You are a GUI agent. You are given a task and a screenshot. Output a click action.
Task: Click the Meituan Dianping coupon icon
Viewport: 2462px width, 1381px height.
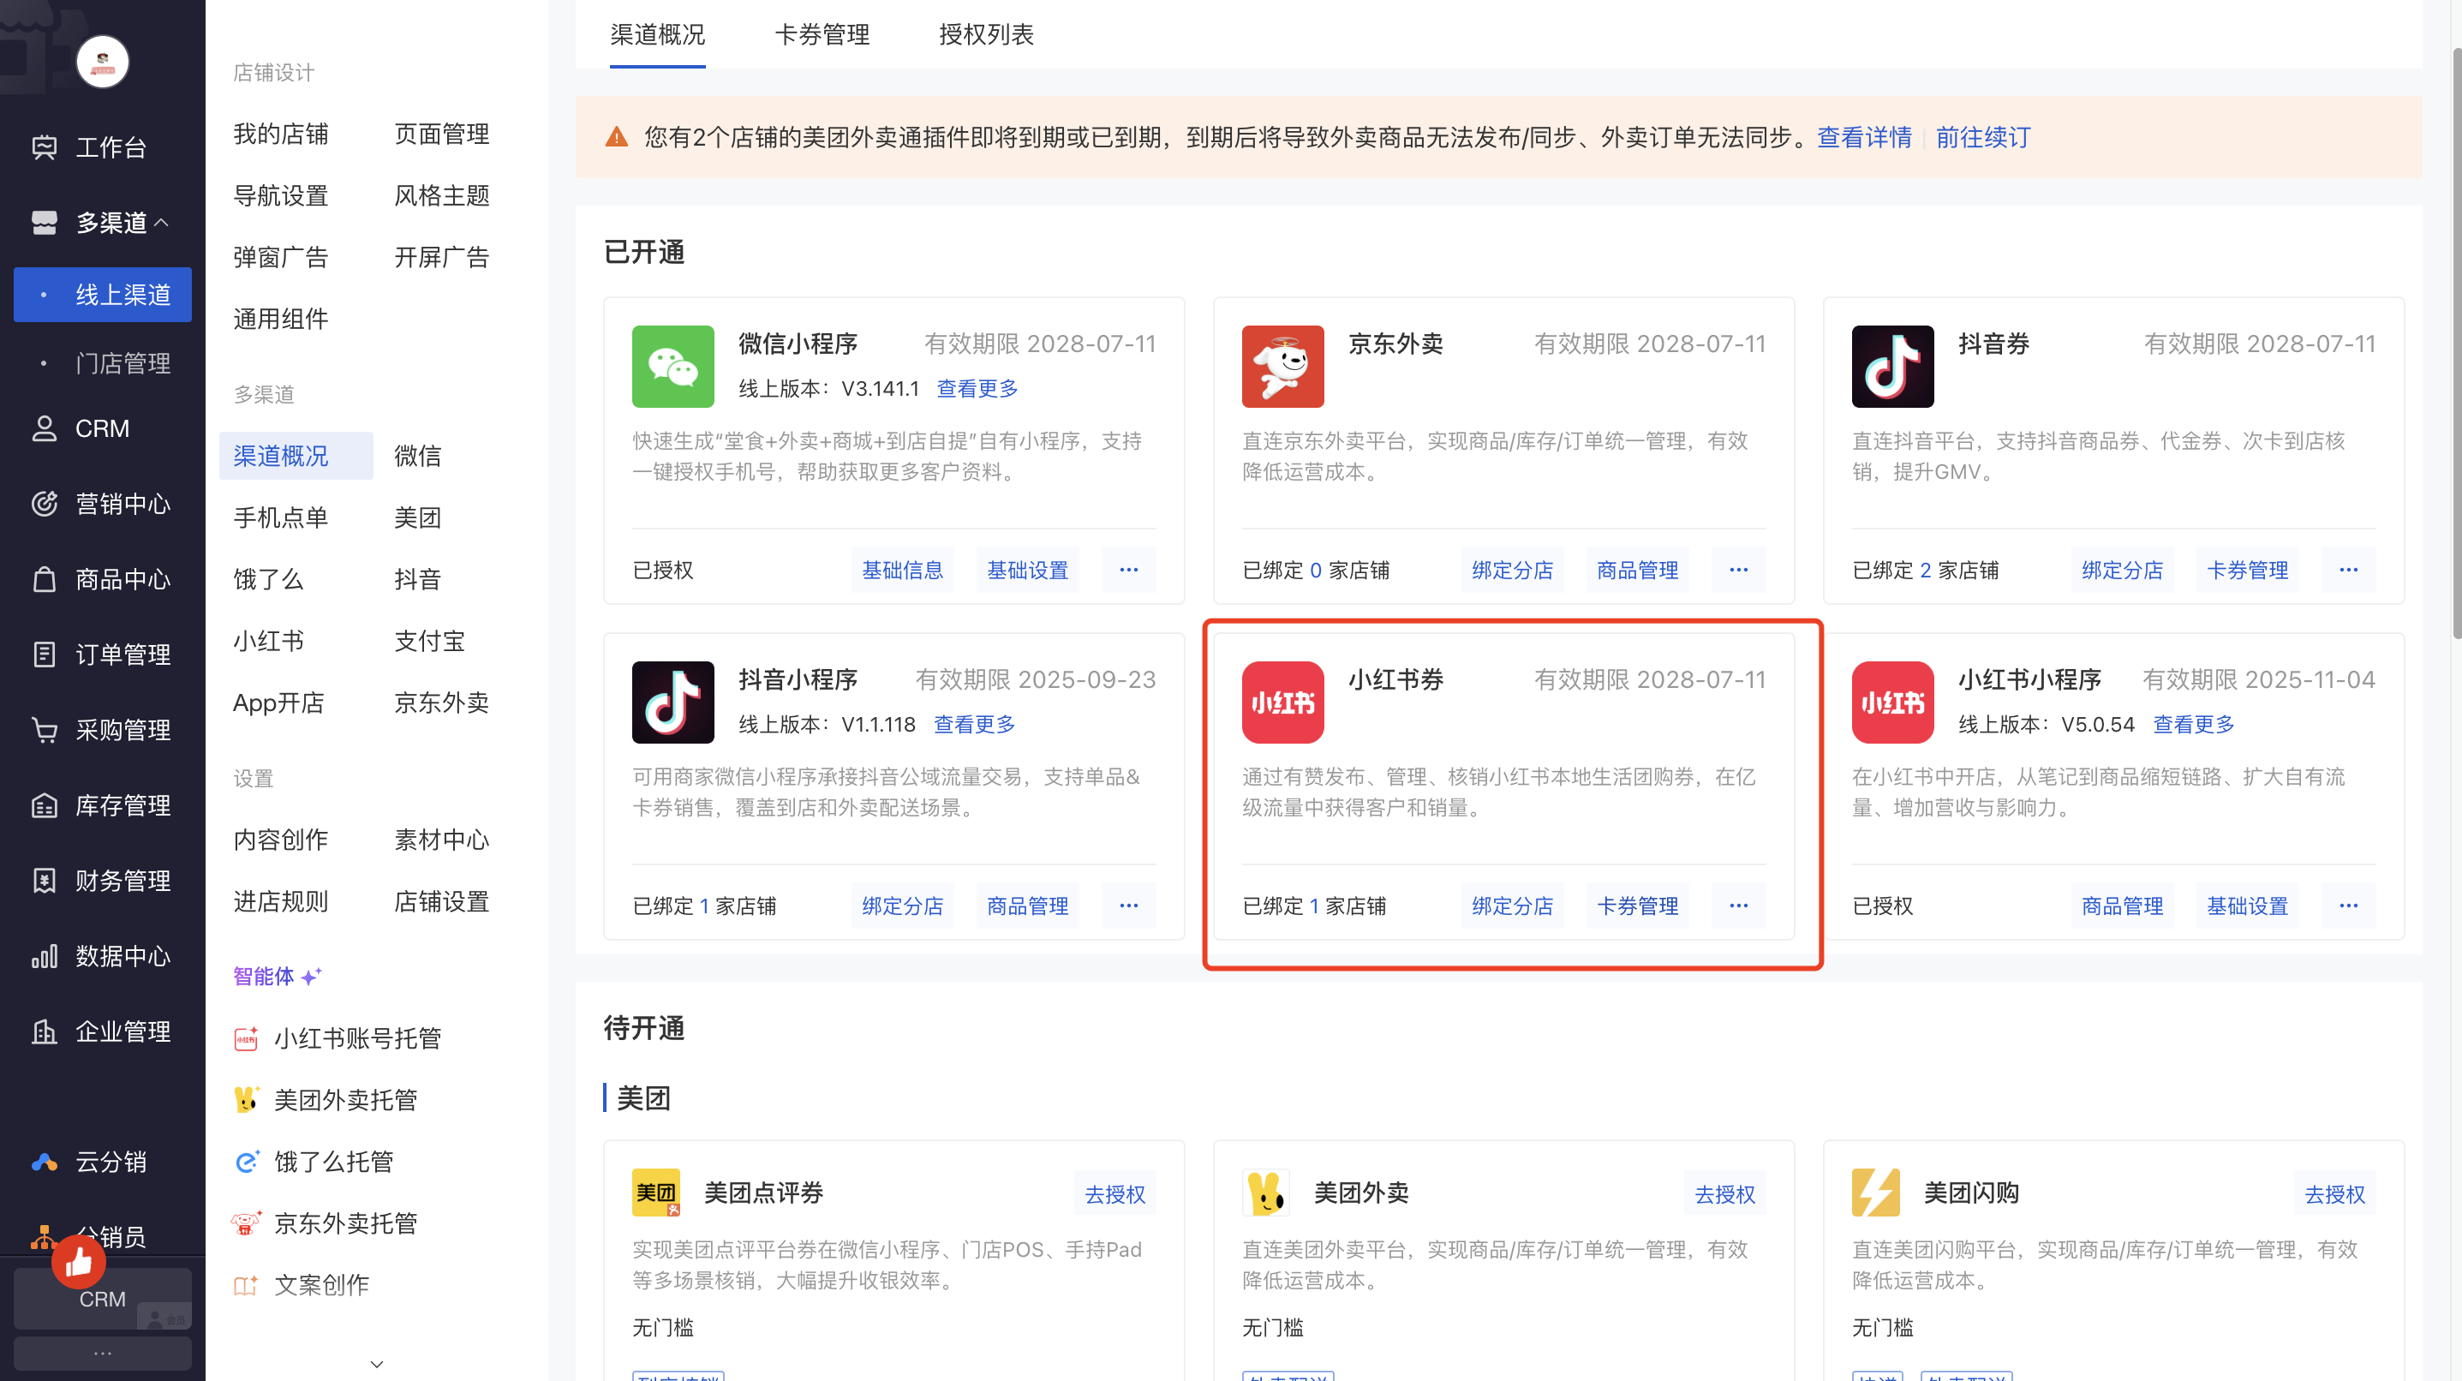655,1192
